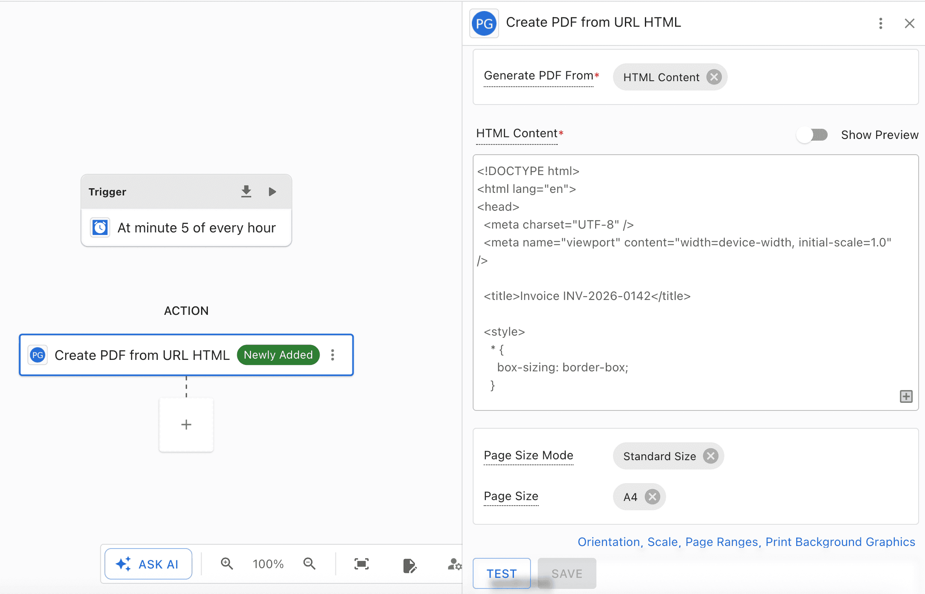
Task: Zoom out on the workflow canvas
Action: [309, 564]
